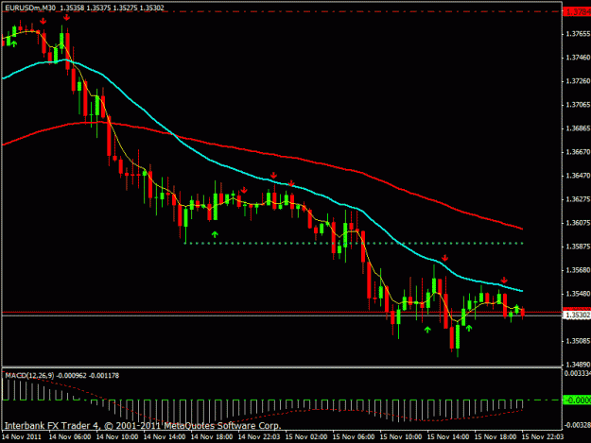Click the EURUSDm,M30 chart title text

[x=30, y=8]
